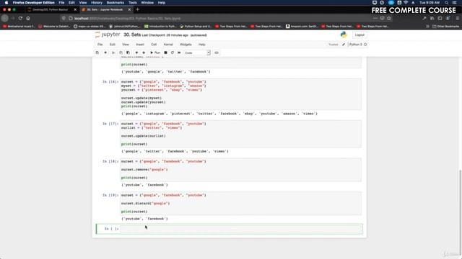
Task: Insert a cell below with the plus icon
Action: (105, 53)
